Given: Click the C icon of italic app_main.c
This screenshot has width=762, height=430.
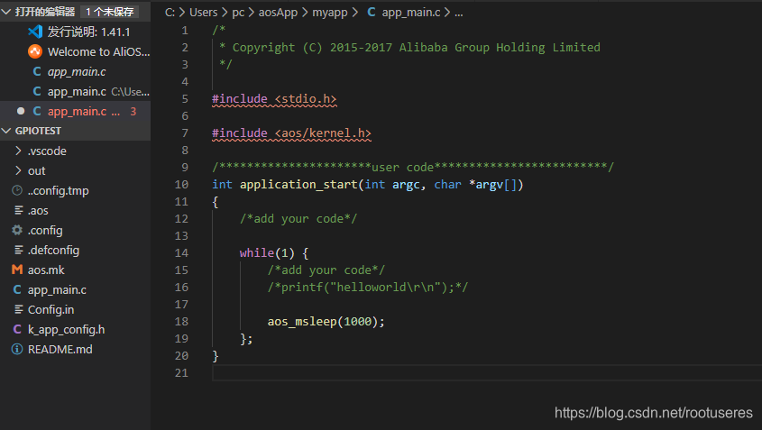Looking at the screenshot, I should coord(37,71).
